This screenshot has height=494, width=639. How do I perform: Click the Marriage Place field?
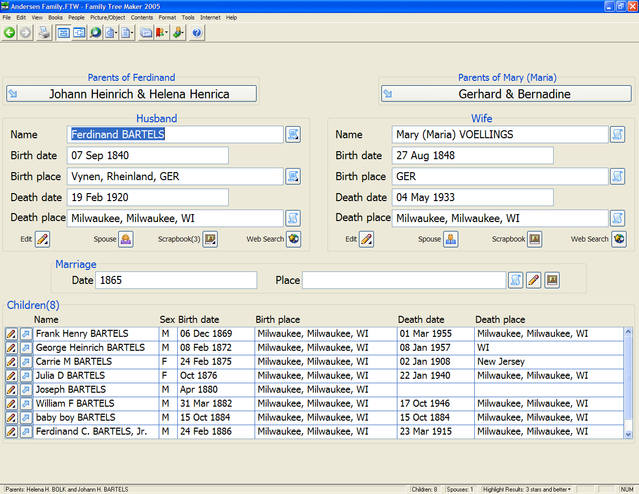[404, 280]
